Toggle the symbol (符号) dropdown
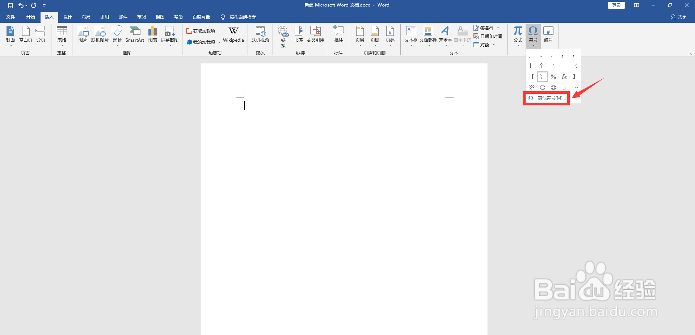The image size is (695, 335). pos(533,35)
